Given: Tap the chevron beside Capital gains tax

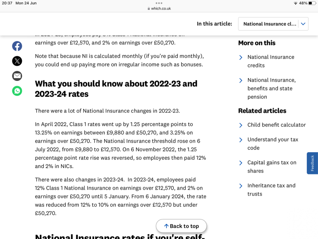Looking at the screenshot, I should tap(241, 163).
